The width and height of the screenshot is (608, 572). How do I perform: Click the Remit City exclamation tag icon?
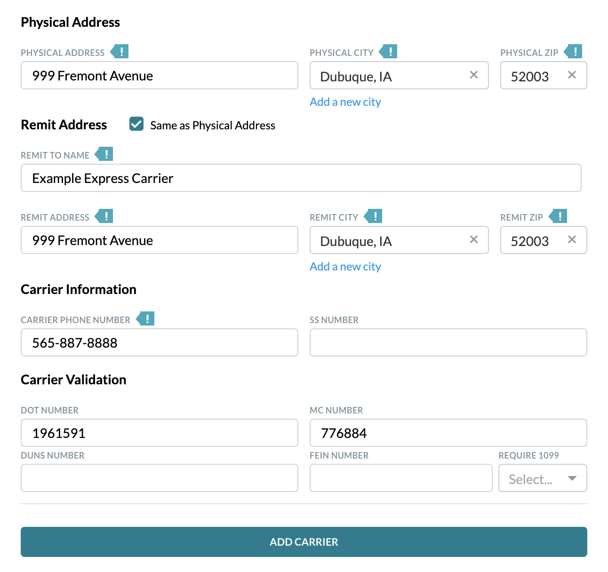coord(373,216)
